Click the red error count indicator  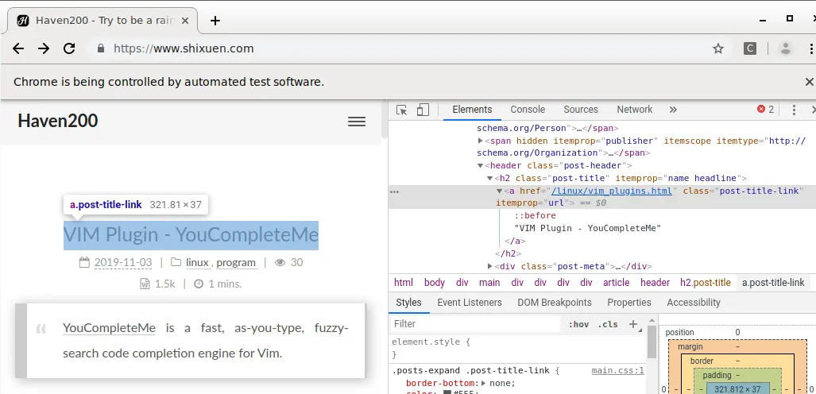click(x=765, y=110)
